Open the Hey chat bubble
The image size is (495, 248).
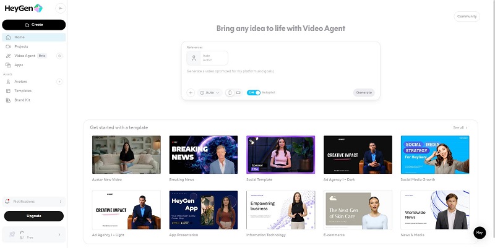[480, 233]
